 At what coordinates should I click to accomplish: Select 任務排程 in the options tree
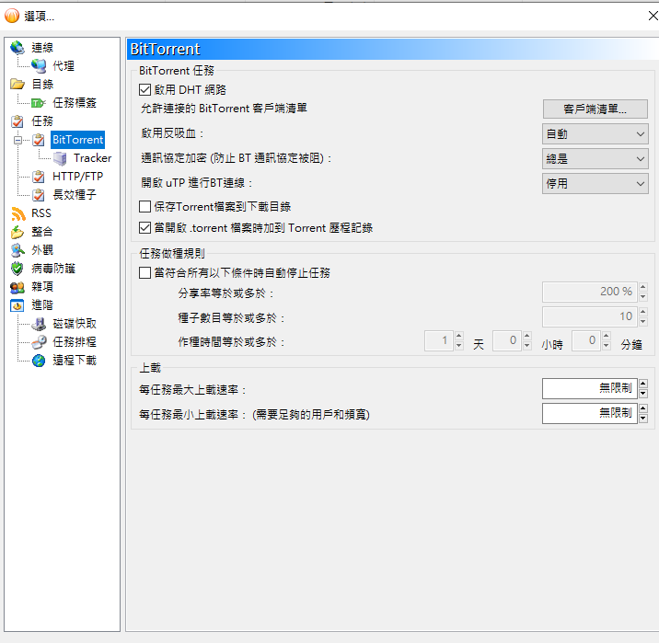click(x=75, y=342)
